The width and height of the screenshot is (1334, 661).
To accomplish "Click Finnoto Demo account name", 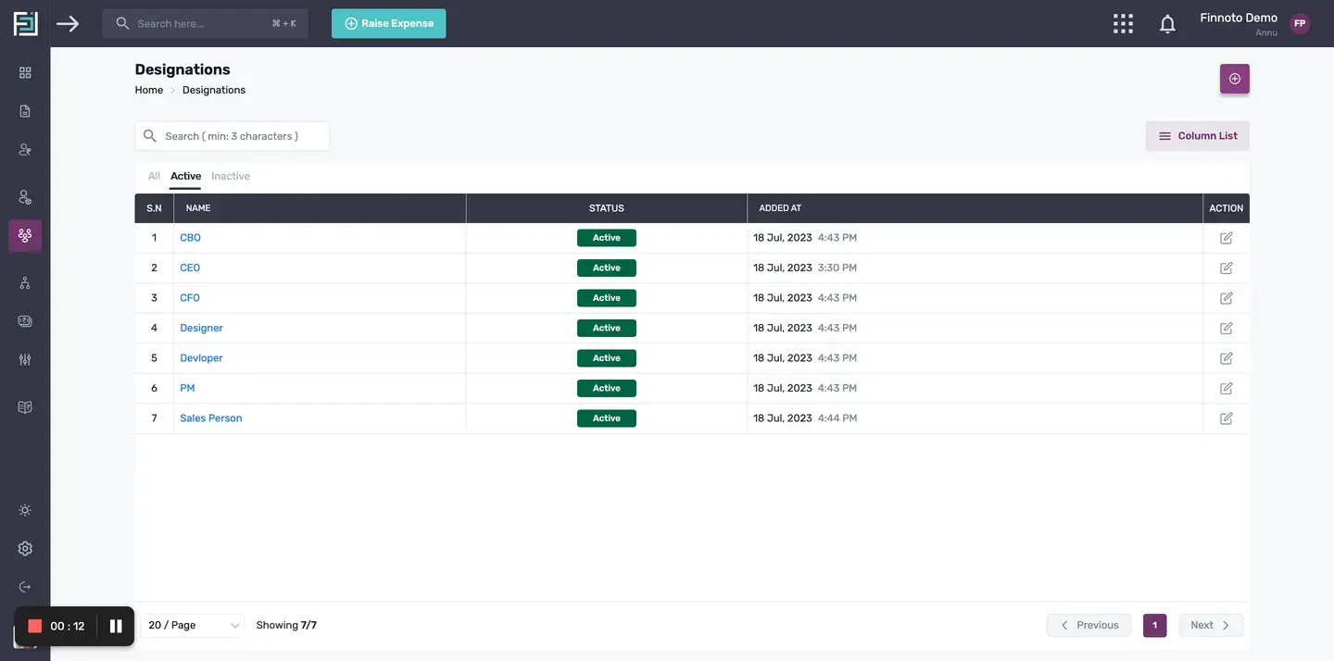I will pos(1239,18).
